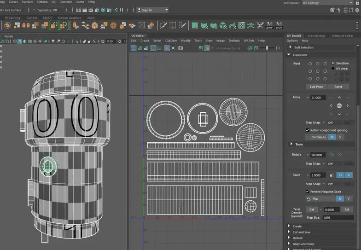Click the Map Size input field
Viewport: 361px width, 250px height.
(x=338, y=217)
